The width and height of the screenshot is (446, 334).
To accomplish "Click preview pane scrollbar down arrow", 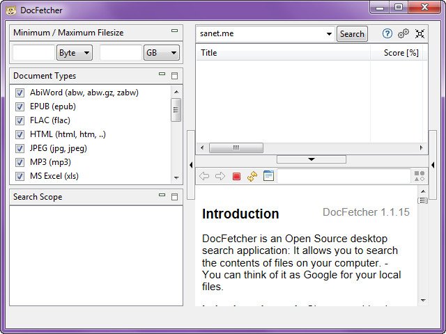I will point(423,300).
